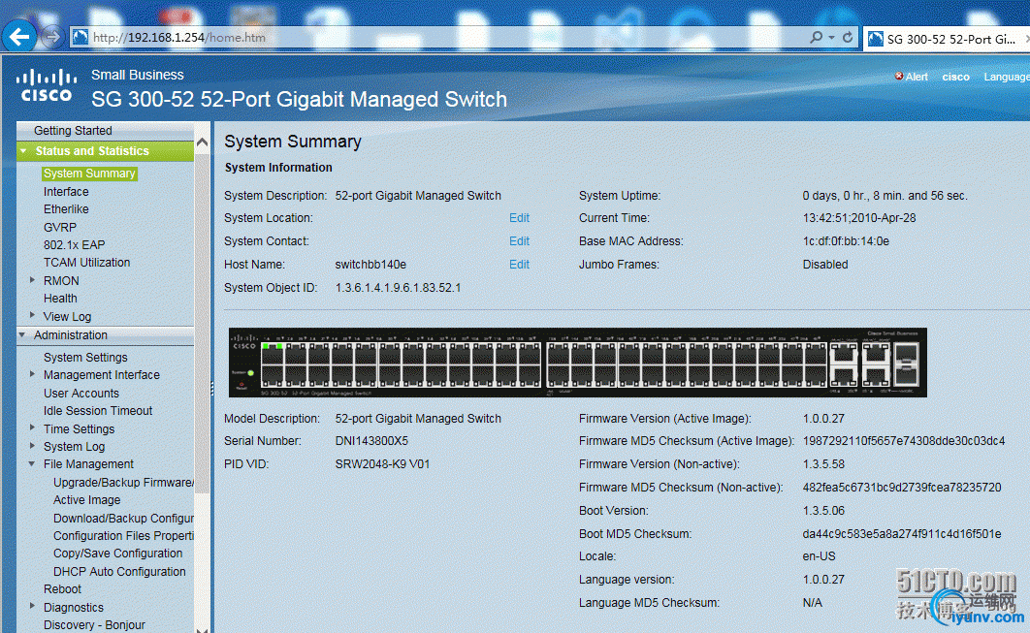
Task: Click the Base MAC address value
Action: click(846, 241)
